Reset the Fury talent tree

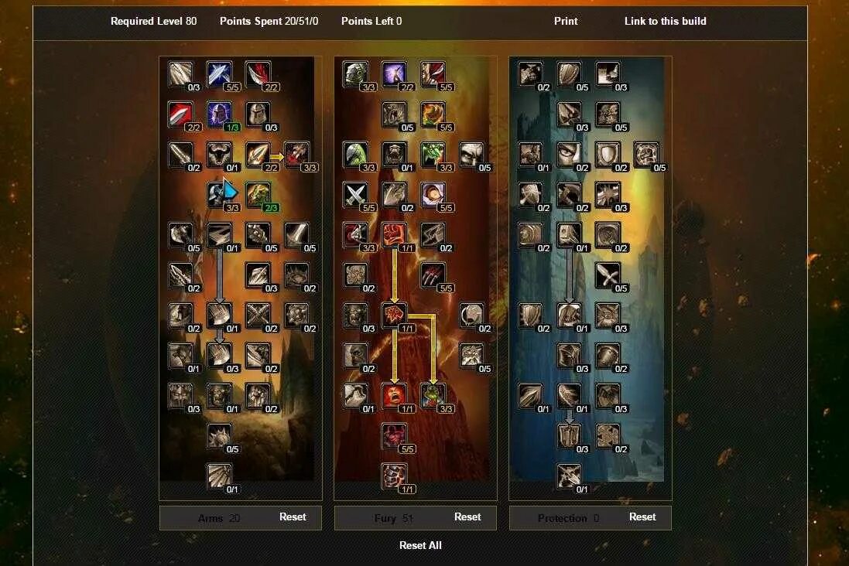pos(467,517)
